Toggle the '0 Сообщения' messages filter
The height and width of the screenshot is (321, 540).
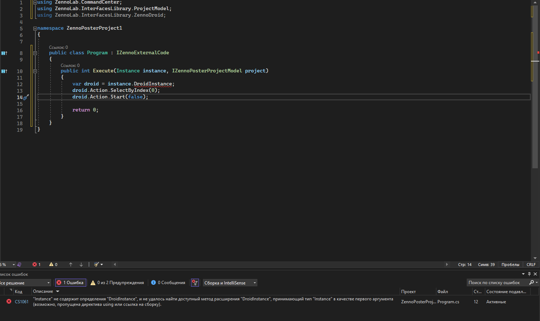coord(168,283)
